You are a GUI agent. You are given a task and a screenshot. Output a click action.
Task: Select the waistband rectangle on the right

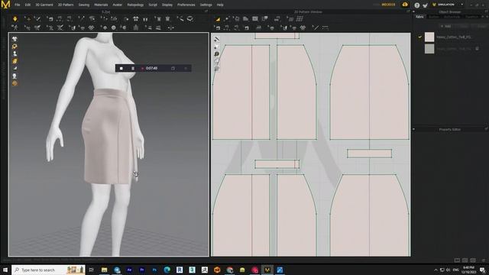point(369,154)
